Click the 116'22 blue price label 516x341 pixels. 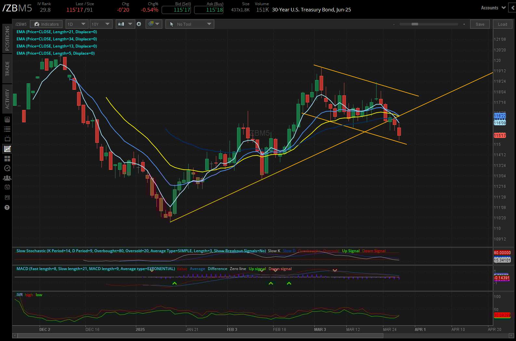500,116
